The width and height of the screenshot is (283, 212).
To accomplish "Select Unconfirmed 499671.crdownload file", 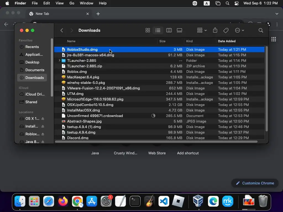I will pos(159,116).
